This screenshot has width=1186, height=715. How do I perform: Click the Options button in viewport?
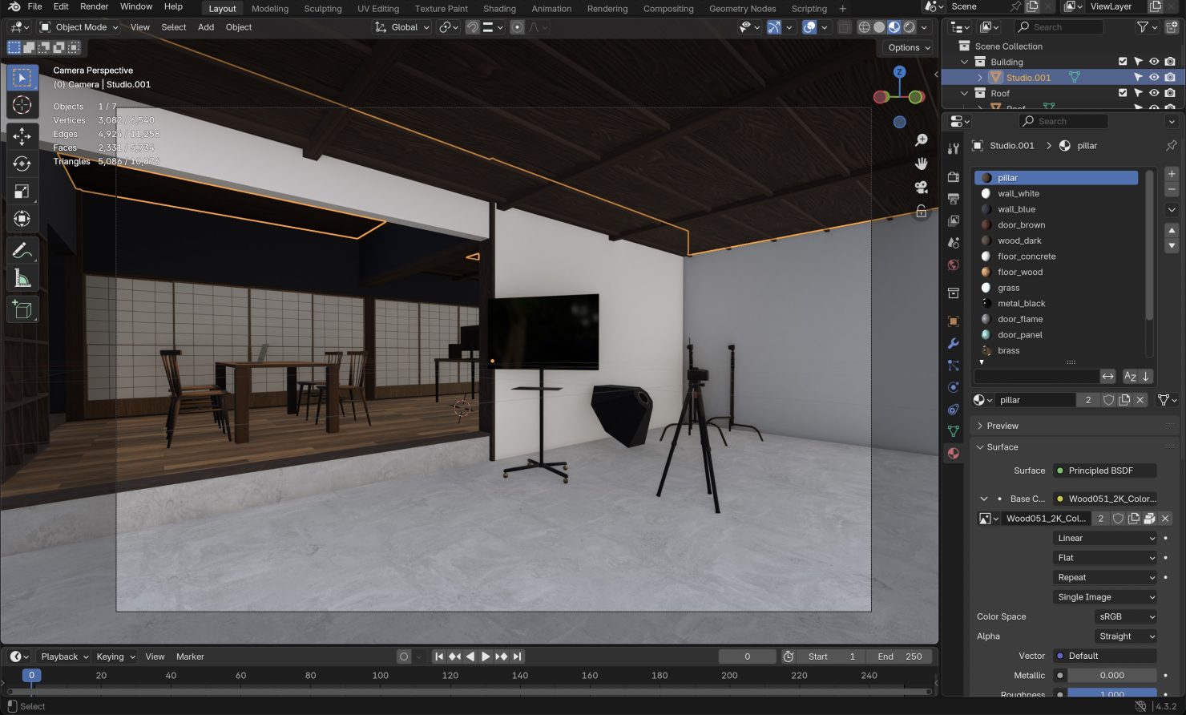[909, 47]
